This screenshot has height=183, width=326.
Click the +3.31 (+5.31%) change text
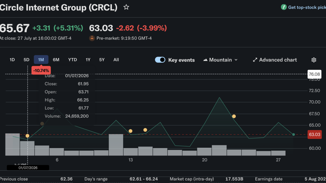[58, 28]
